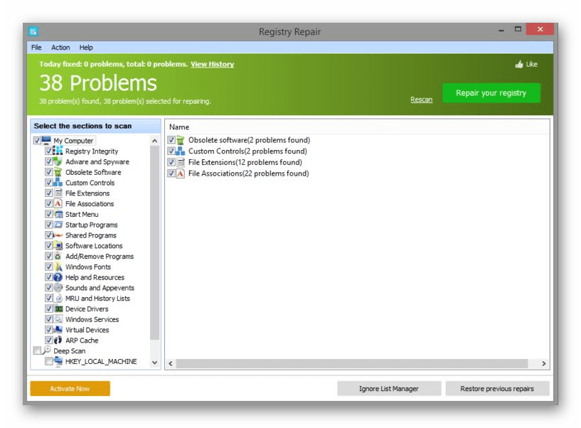Click the Obsolete Software trash icon in tree
This screenshot has width=581, height=428.
tap(58, 172)
